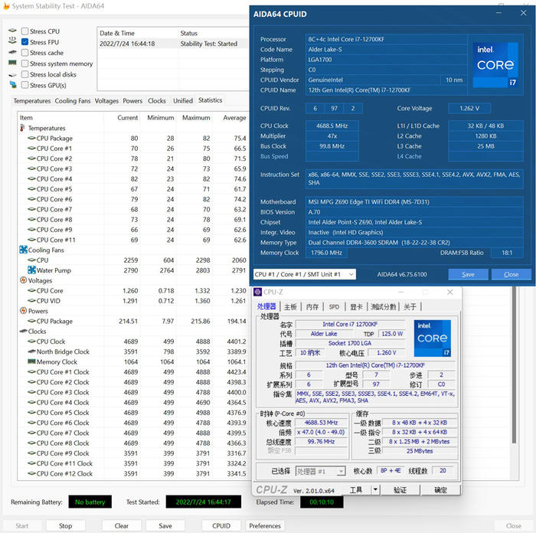This screenshot has height=533, width=536.
Task: Click the CPU-Z title bar icon
Action: point(257,292)
